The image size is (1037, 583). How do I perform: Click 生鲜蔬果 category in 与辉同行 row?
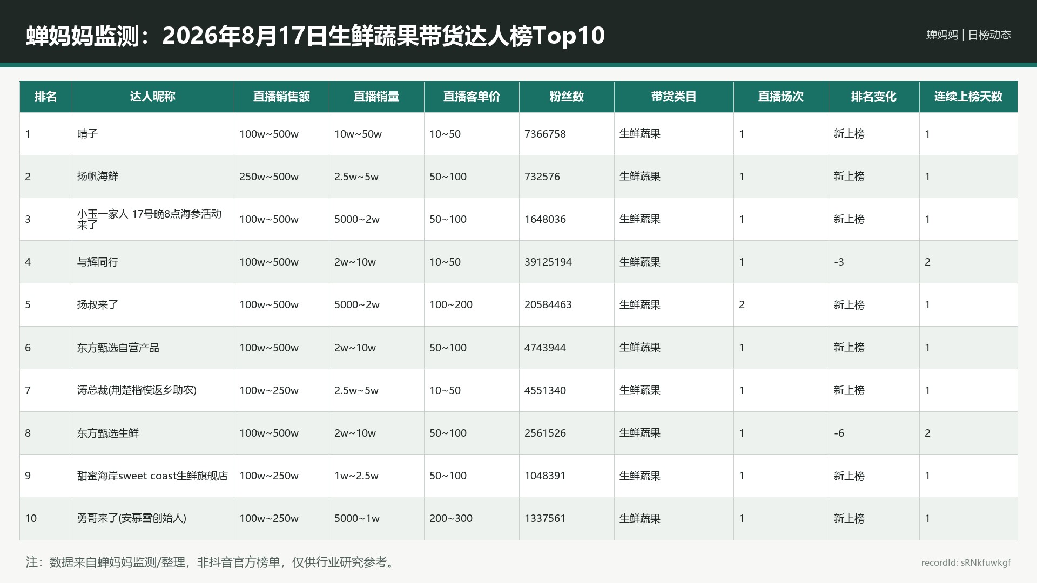point(640,262)
